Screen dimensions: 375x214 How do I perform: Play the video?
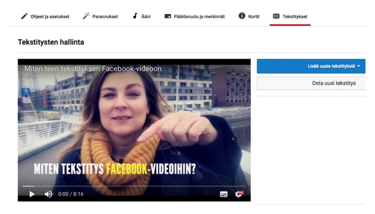click(x=32, y=194)
